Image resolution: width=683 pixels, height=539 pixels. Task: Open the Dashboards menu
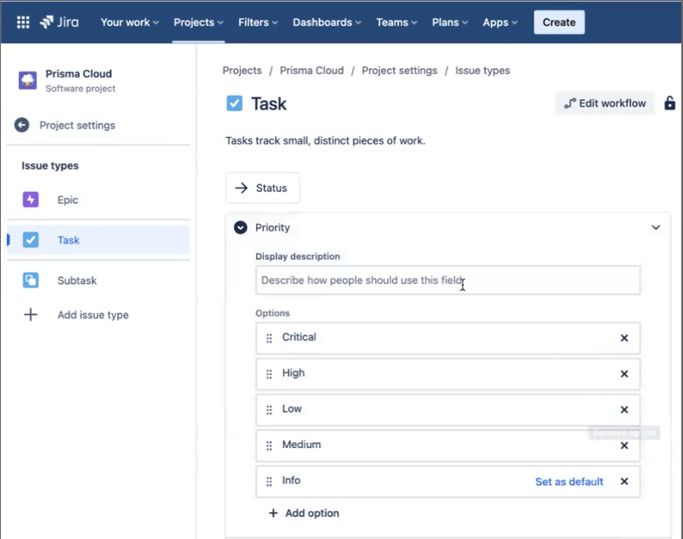[x=327, y=22]
